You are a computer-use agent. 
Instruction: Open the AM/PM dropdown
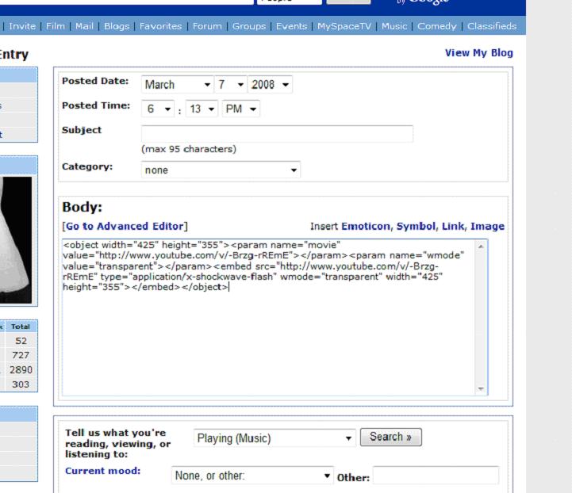(x=241, y=109)
